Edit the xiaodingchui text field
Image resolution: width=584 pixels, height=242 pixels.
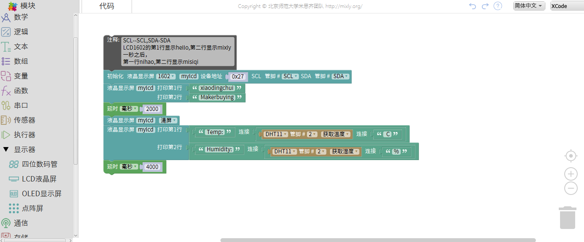click(217, 88)
